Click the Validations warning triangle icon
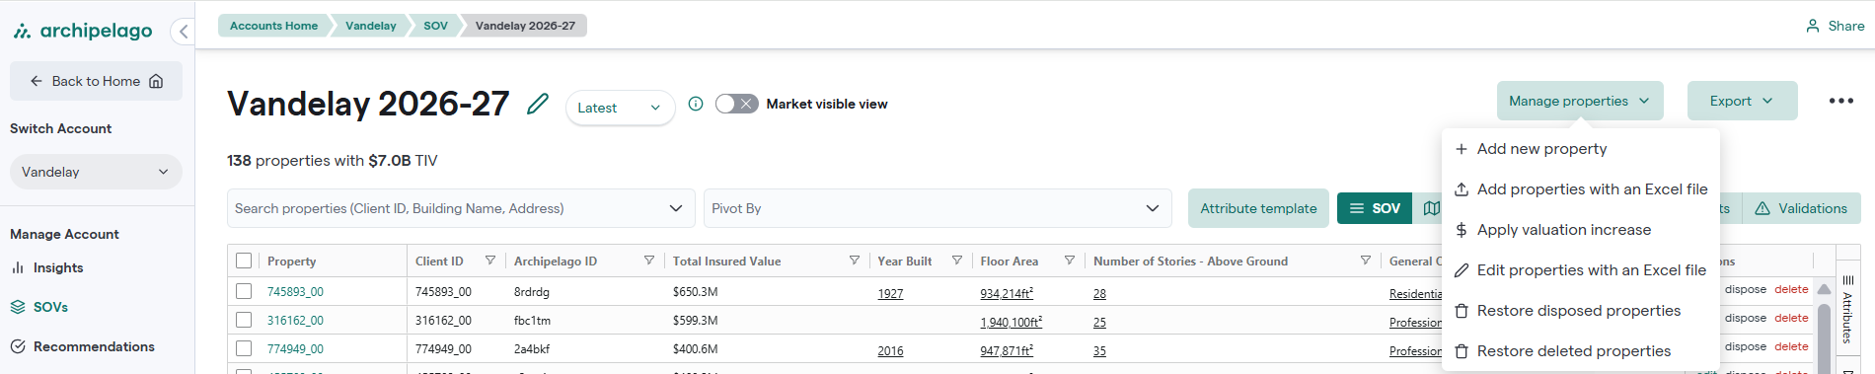Viewport: 1875px width, 374px height. [x=1762, y=208]
